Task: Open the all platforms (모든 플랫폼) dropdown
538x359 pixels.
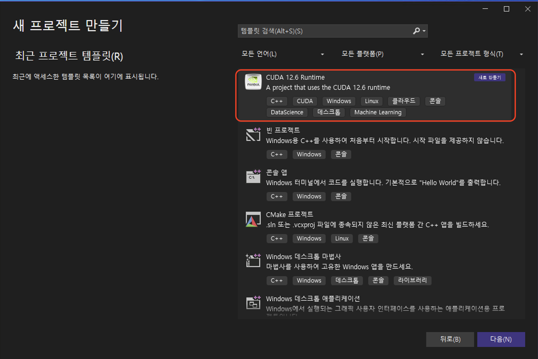Action: click(382, 54)
